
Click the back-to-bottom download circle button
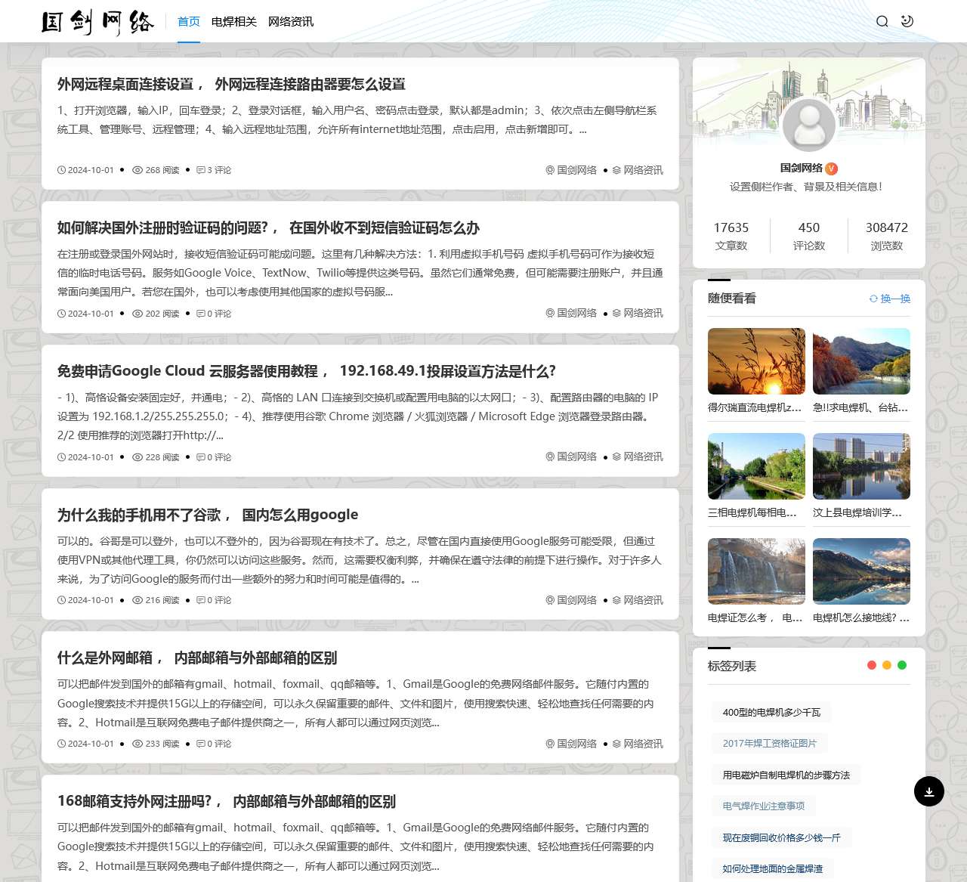click(x=928, y=791)
